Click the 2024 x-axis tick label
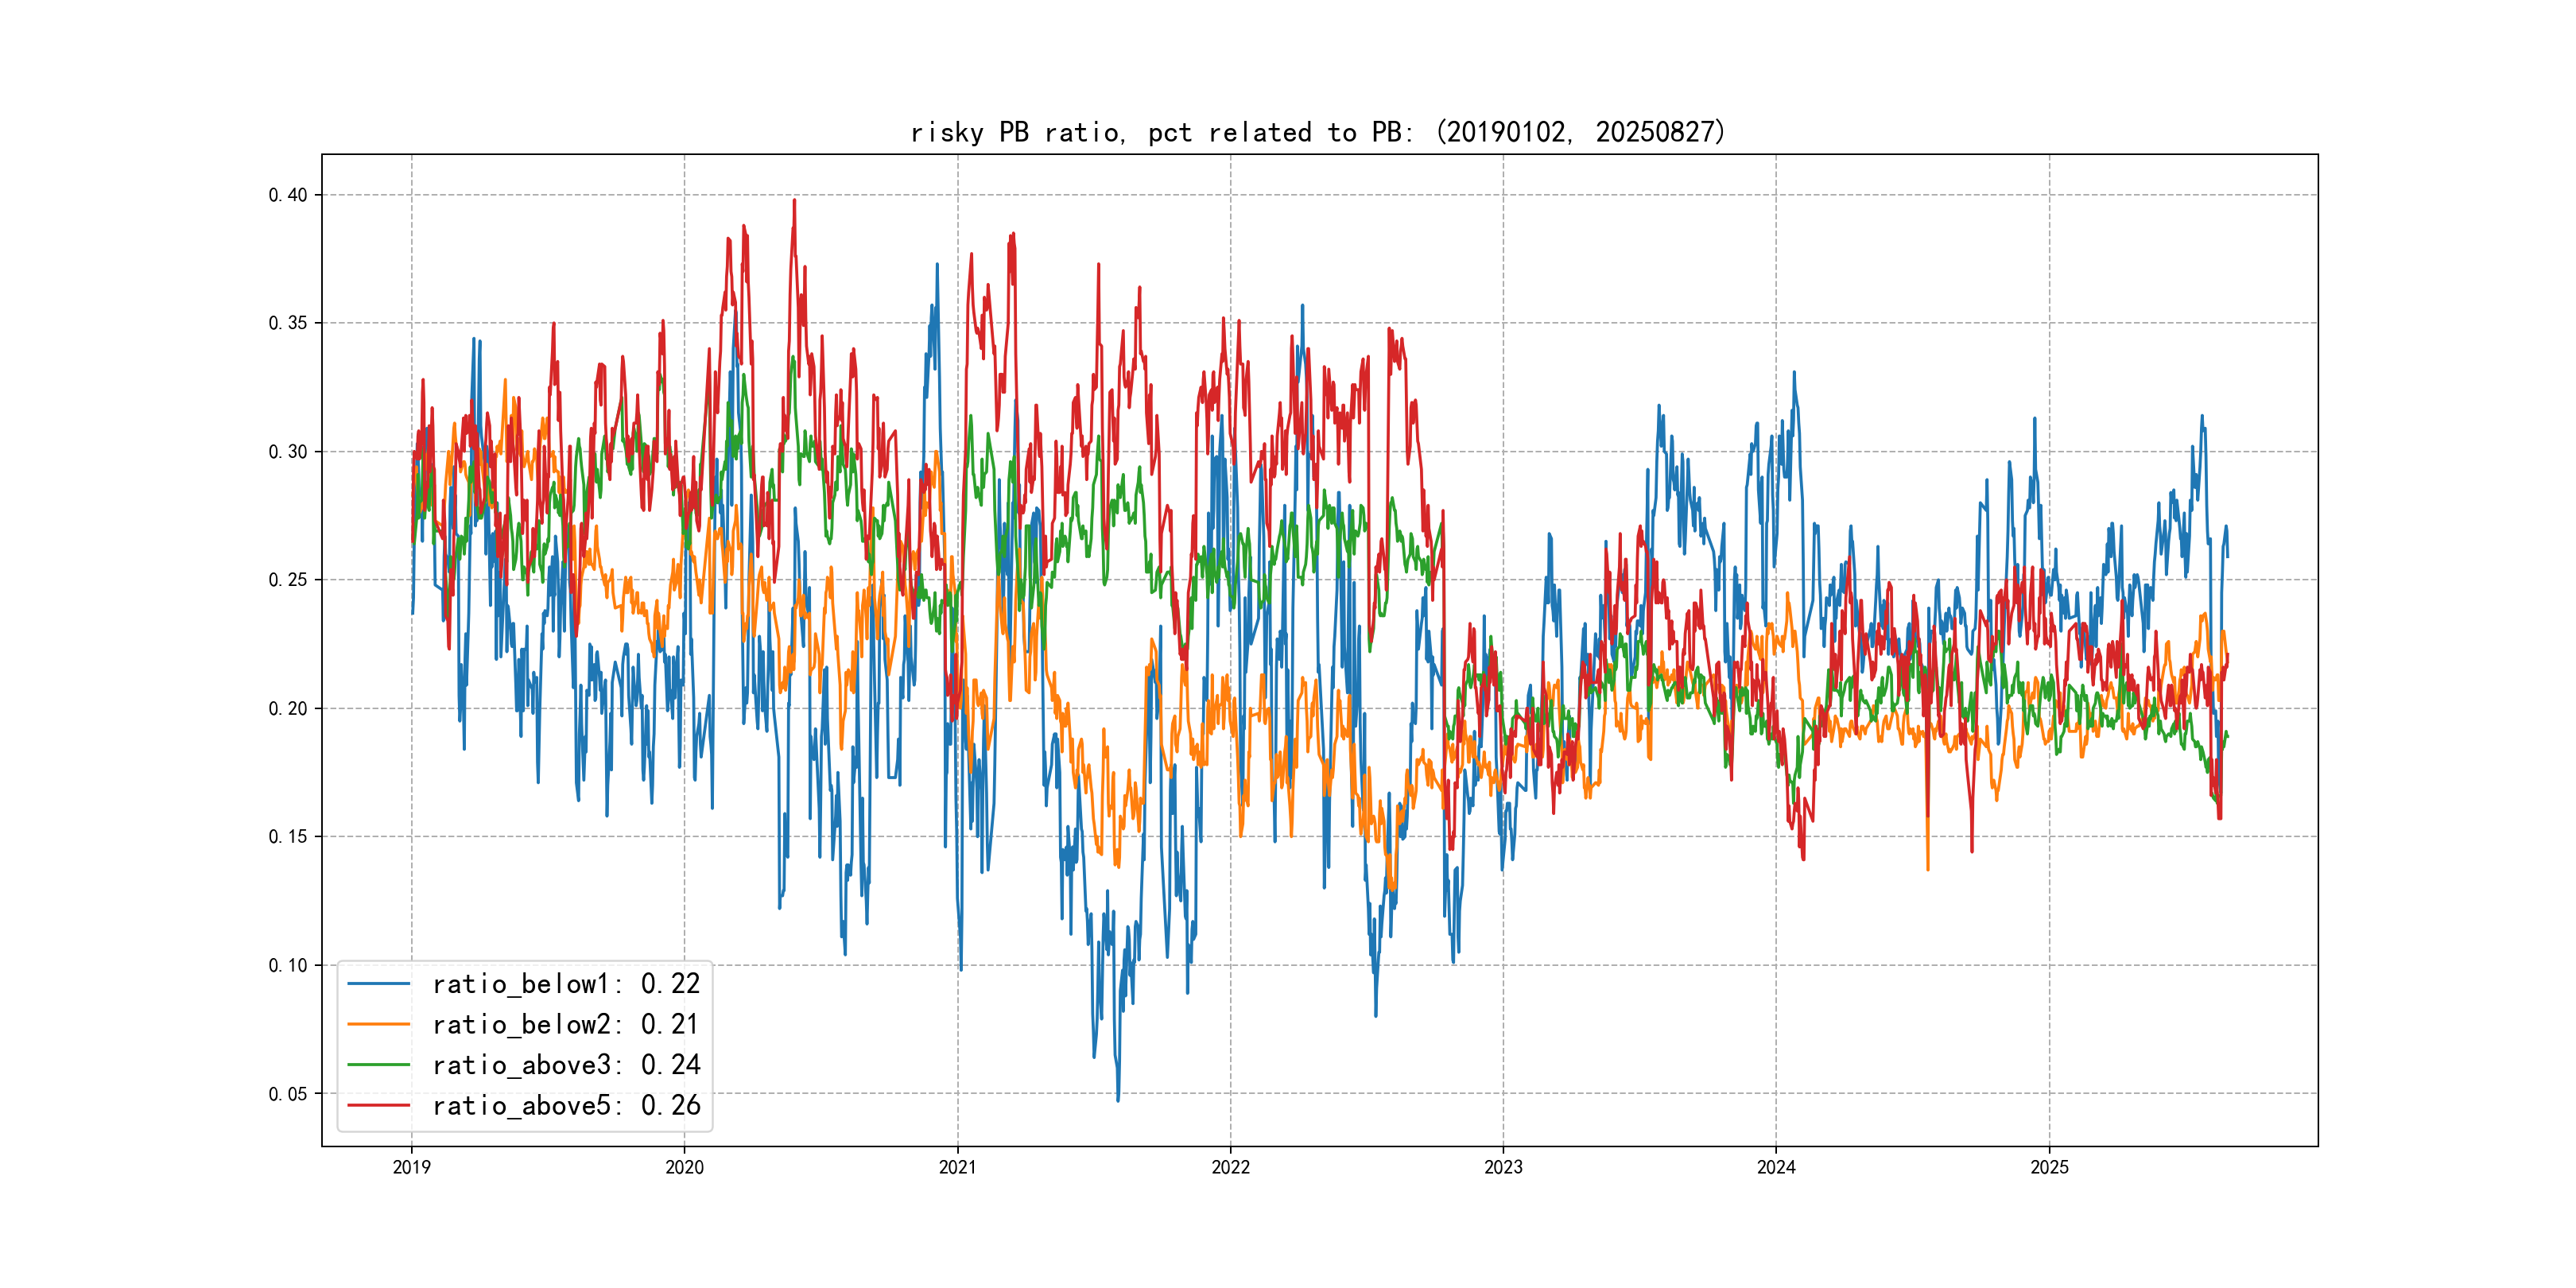The width and height of the screenshot is (2576, 1288). tap(1776, 1167)
